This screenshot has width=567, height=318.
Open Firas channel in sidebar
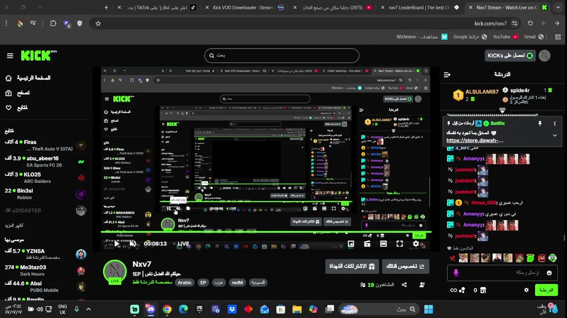tap(44, 145)
